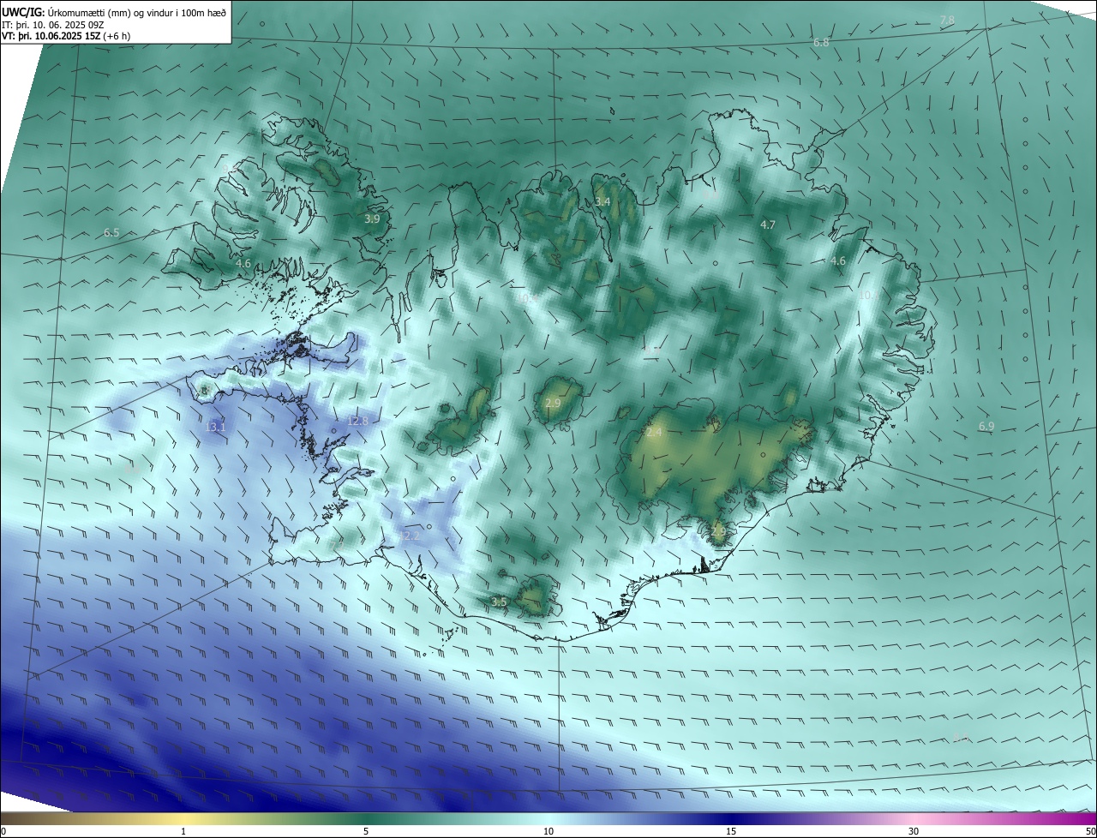Click the initial time 'IT: þri. 10. 06. 2025 09Z'
1097x838 pixels.
click(x=53, y=25)
